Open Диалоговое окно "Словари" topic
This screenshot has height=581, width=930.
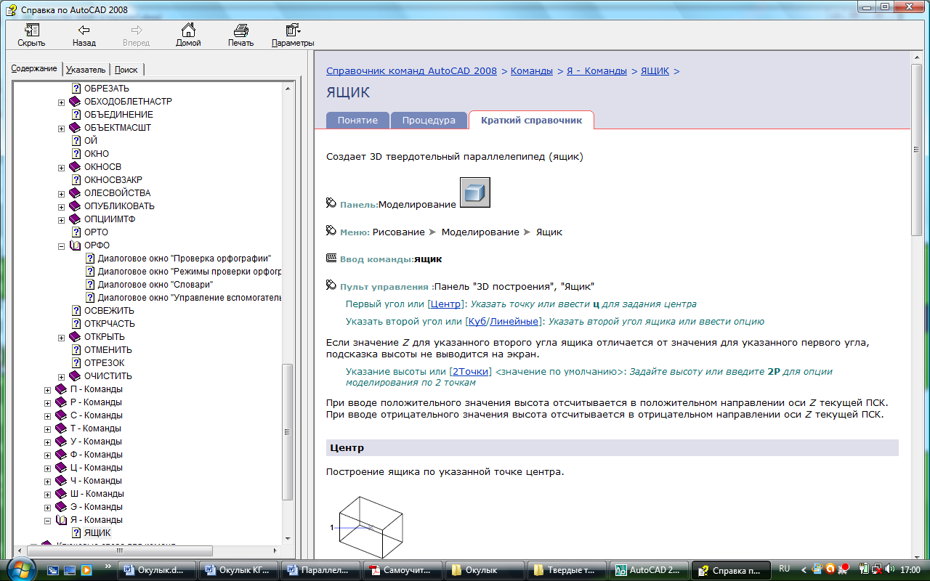[155, 285]
